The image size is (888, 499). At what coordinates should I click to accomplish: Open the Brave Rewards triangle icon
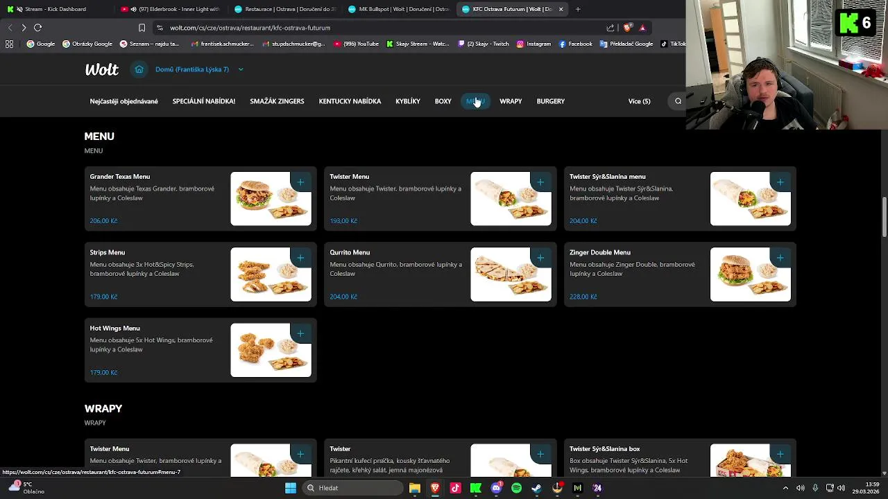[642, 28]
